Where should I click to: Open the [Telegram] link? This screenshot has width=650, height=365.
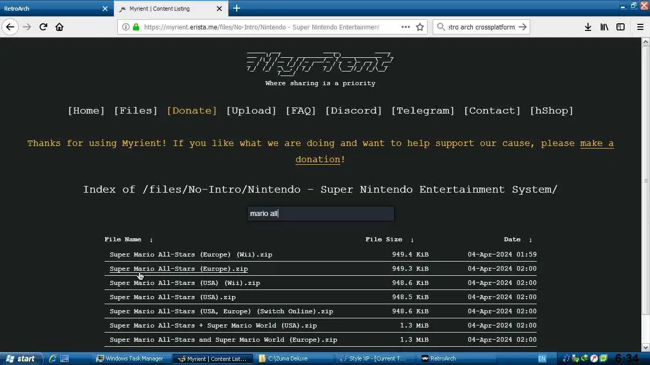pos(423,111)
